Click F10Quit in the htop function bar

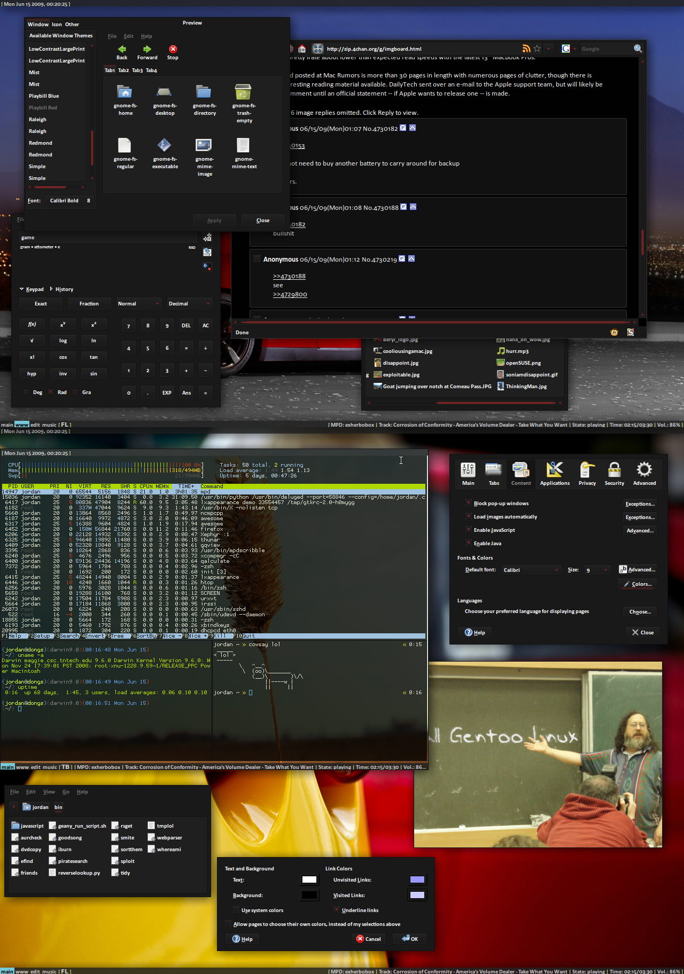click(x=245, y=636)
